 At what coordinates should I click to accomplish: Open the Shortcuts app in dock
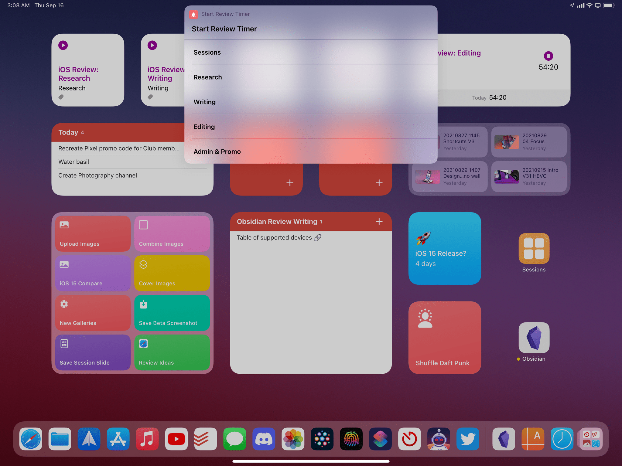[381, 439]
